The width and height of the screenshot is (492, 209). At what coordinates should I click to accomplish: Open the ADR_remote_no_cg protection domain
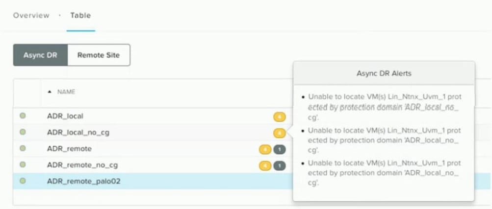click(x=82, y=165)
